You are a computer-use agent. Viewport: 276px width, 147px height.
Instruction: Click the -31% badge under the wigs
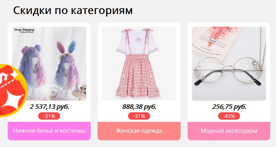click(x=49, y=116)
